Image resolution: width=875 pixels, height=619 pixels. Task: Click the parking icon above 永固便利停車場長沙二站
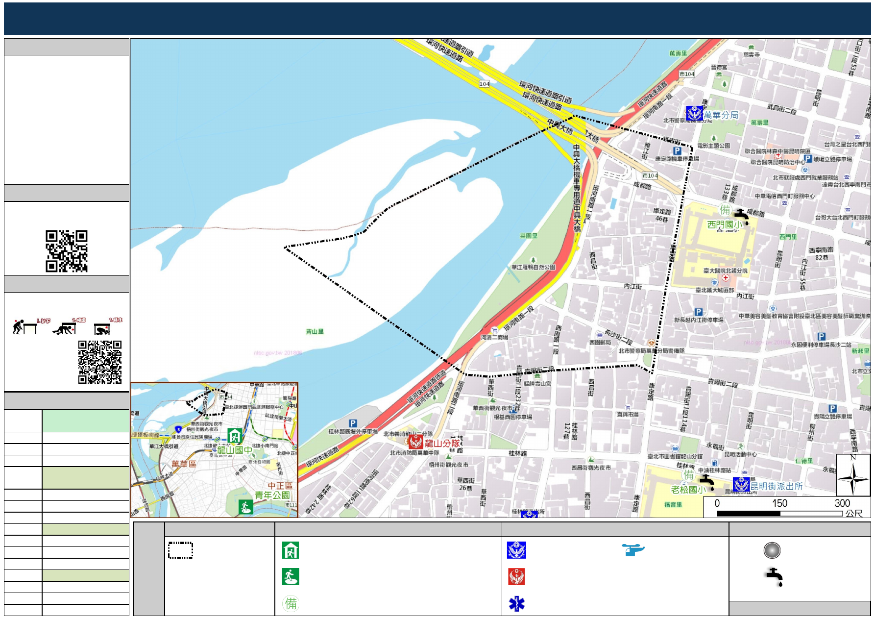click(822, 337)
